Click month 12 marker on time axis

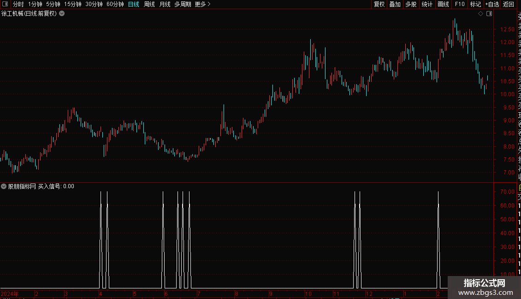click(369, 293)
